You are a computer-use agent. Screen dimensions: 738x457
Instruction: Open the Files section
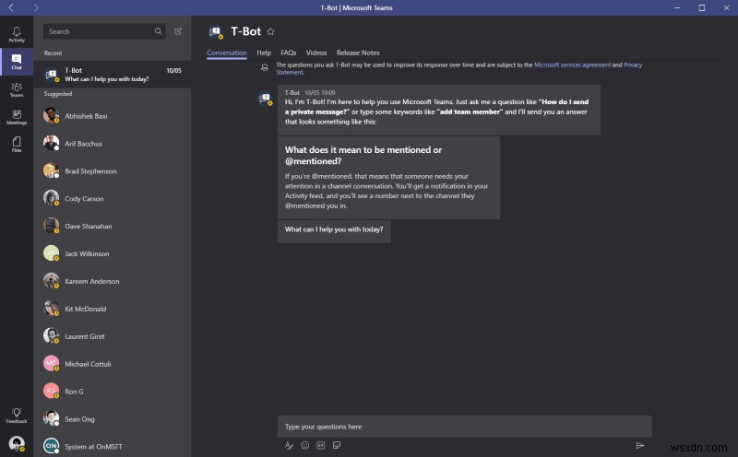point(17,145)
